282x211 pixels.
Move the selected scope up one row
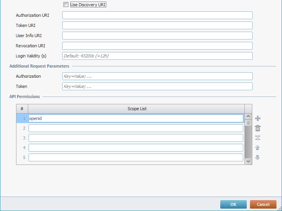[257, 148]
